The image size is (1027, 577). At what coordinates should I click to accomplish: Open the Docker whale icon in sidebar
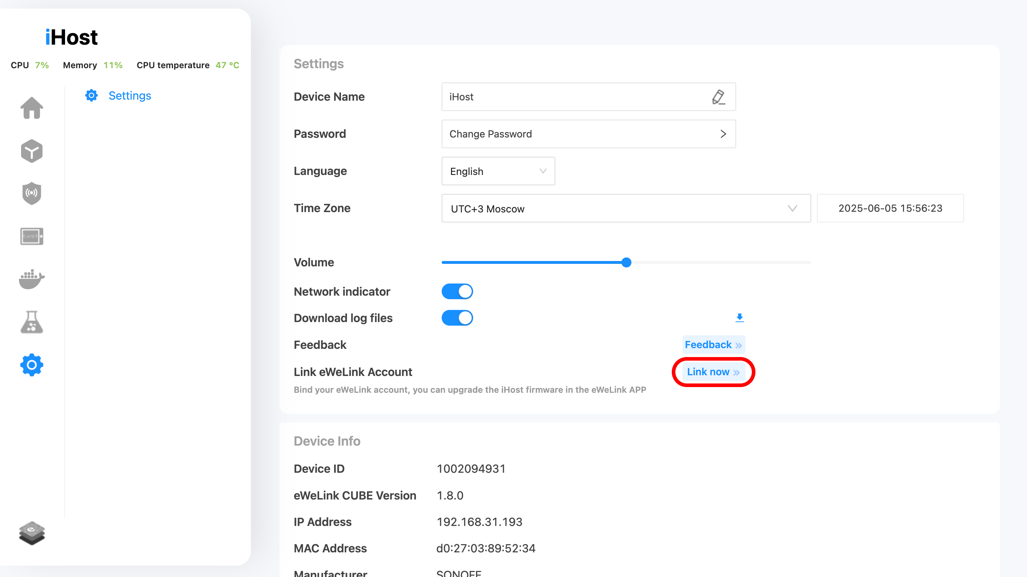[x=32, y=279]
